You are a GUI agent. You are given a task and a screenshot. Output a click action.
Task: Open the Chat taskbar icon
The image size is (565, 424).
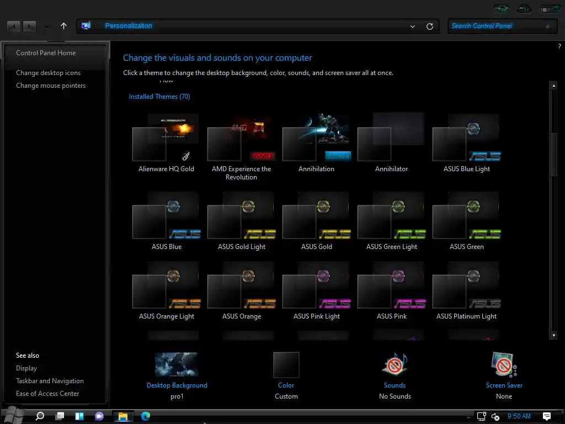[99, 416]
